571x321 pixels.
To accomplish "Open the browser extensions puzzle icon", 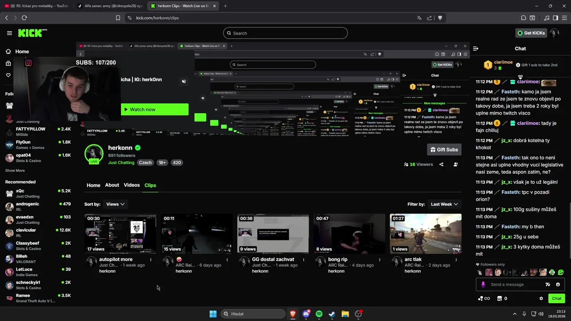I will (523, 18).
